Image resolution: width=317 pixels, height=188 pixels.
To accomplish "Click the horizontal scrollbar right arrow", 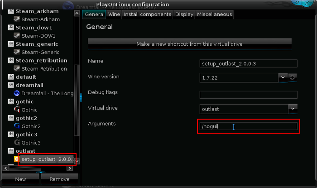I will click(70, 168).
